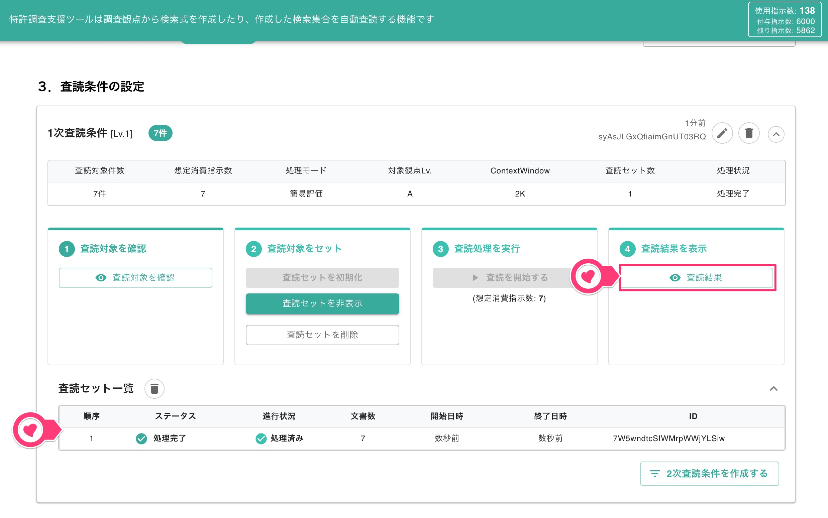Click the 数秒前 value under 終了日時
Viewport: 828px width, 518px height.
[x=550, y=438]
